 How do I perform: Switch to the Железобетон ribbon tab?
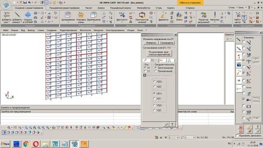pyautogui.click(x=143, y=8)
